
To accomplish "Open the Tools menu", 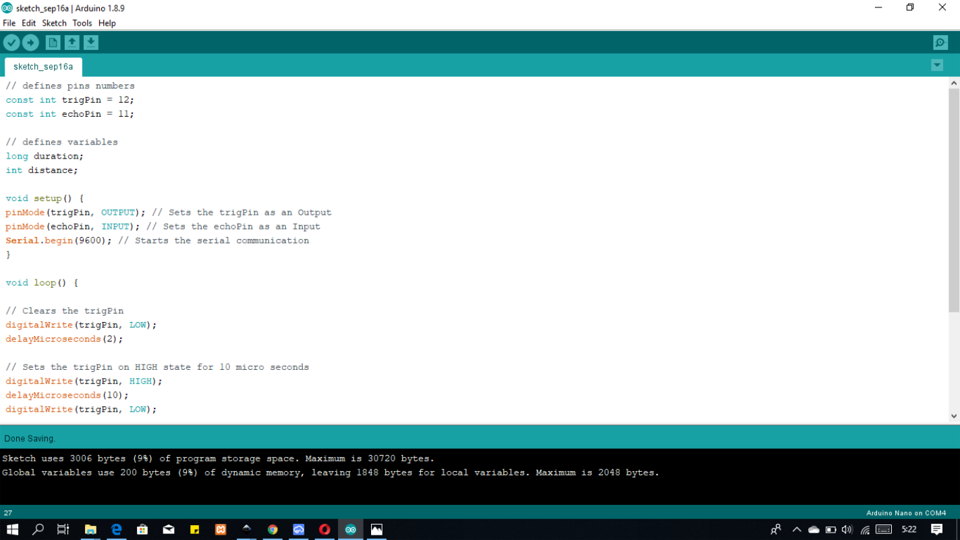I will (x=82, y=23).
